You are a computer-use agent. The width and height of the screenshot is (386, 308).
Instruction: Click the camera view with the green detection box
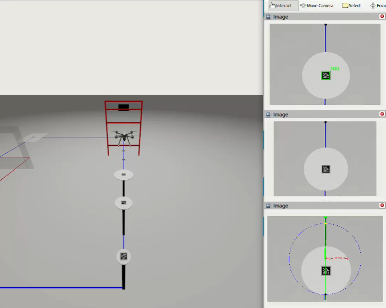click(325, 64)
